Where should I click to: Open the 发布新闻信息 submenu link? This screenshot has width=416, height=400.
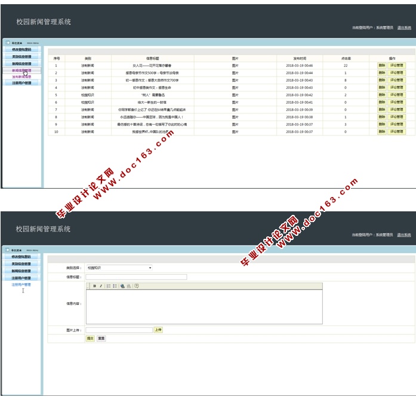pos(21,76)
